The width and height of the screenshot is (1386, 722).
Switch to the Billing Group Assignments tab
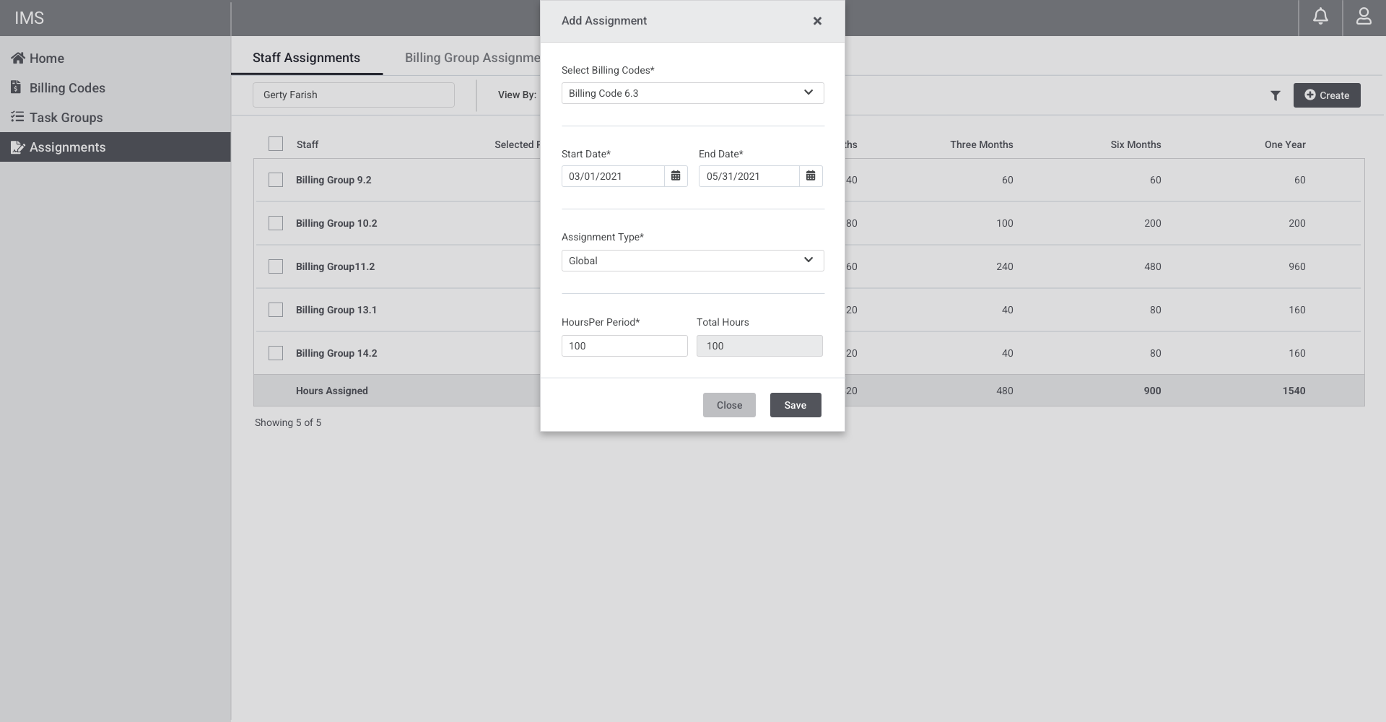pos(471,58)
